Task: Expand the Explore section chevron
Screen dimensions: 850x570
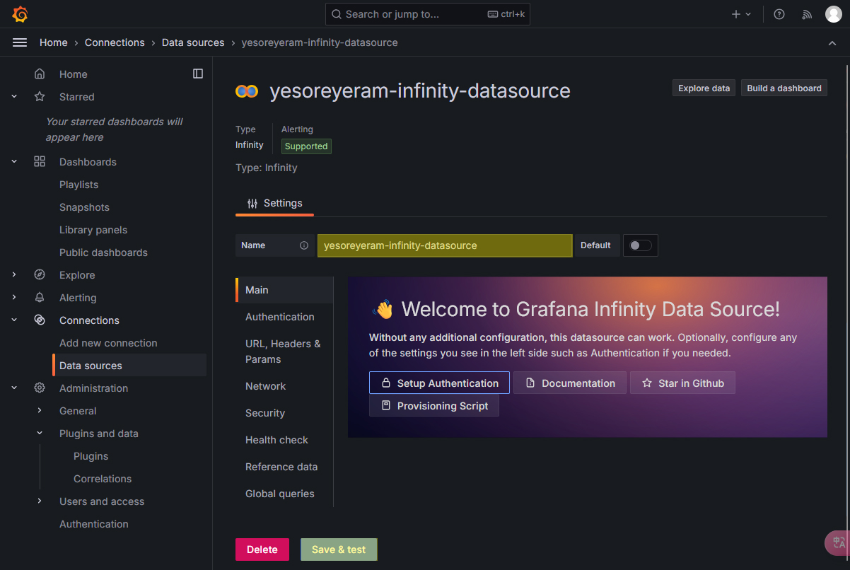Action: coord(14,275)
